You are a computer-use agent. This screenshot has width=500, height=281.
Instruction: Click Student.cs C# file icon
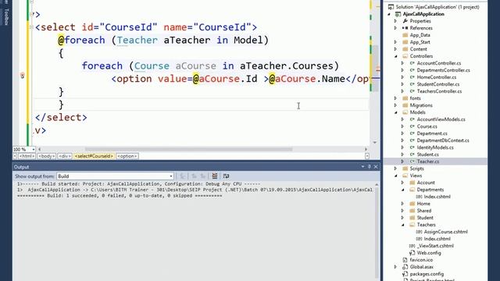click(412, 155)
